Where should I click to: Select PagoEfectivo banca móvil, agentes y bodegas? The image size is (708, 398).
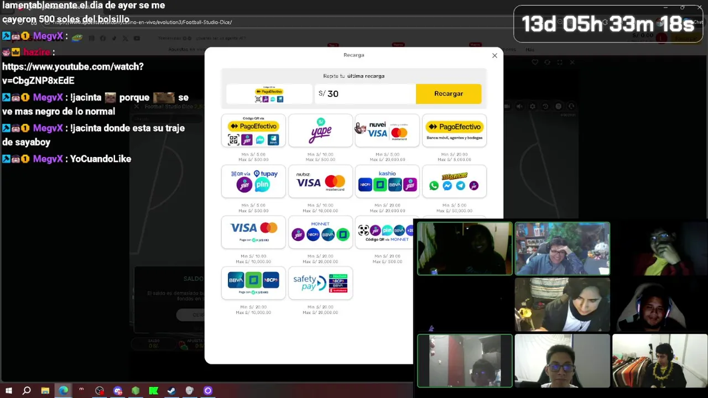(x=454, y=130)
